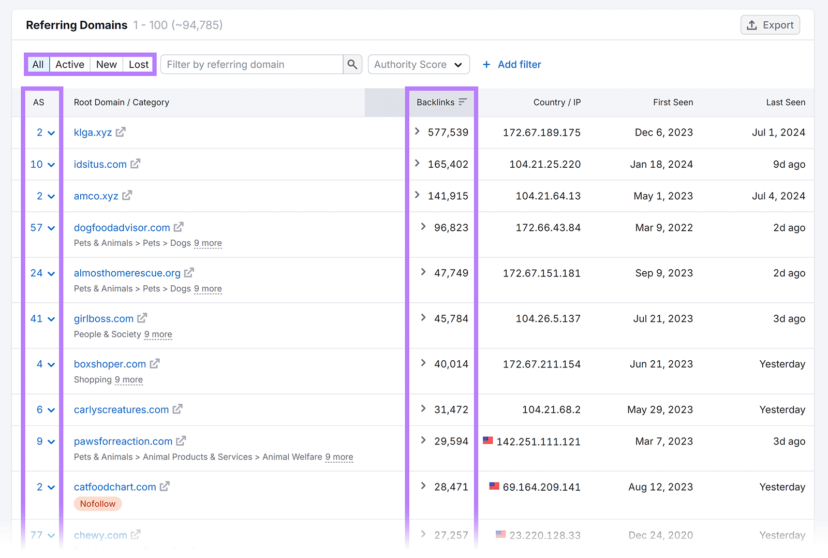Click the external link icon next to chewy.com
828x558 pixels.
click(x=136, y=534)
